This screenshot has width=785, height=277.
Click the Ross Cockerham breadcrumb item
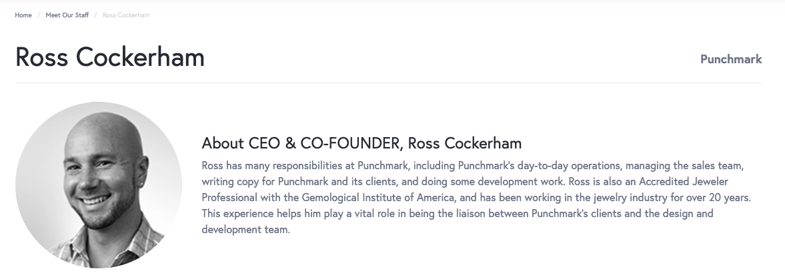click(x=126, y=15)
